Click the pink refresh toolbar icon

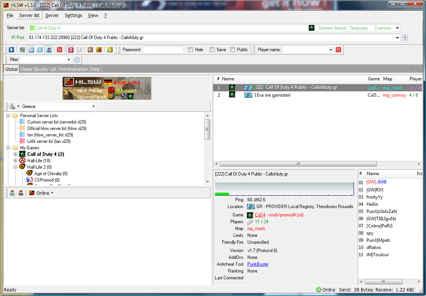coord(71,50)
